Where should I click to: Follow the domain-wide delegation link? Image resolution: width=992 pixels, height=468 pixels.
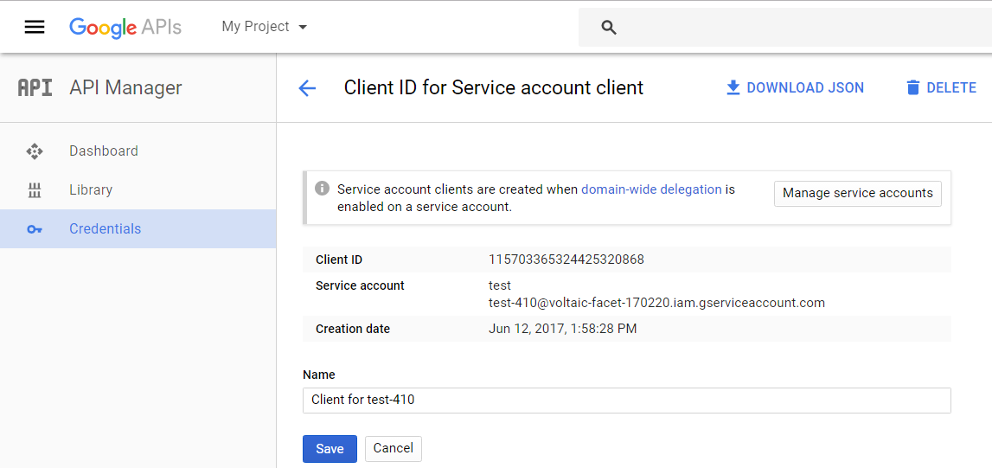[x=651, y=189]
